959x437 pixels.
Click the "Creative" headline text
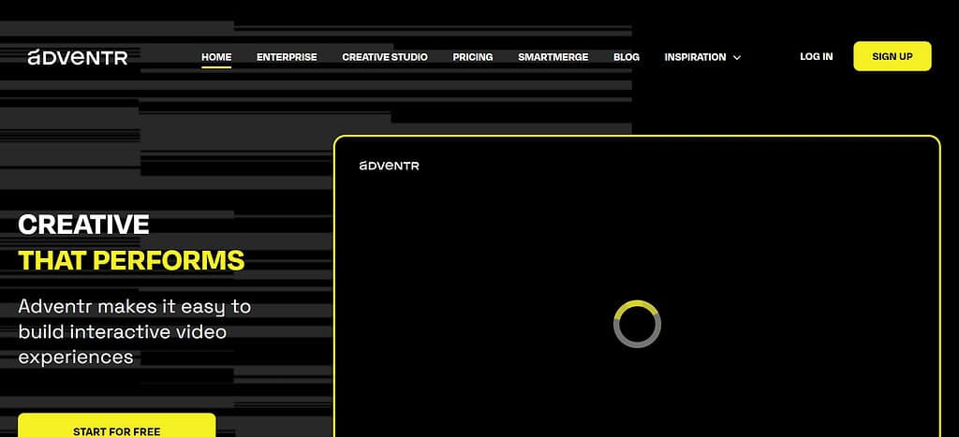click(83, 225)
